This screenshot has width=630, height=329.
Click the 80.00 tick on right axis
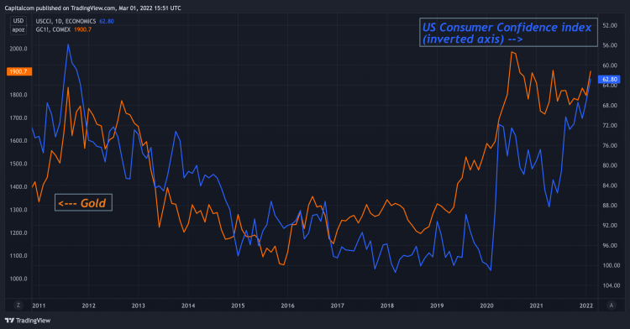610,165
